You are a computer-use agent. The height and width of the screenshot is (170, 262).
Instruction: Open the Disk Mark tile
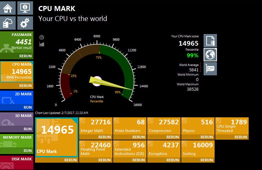pos(17,163)
